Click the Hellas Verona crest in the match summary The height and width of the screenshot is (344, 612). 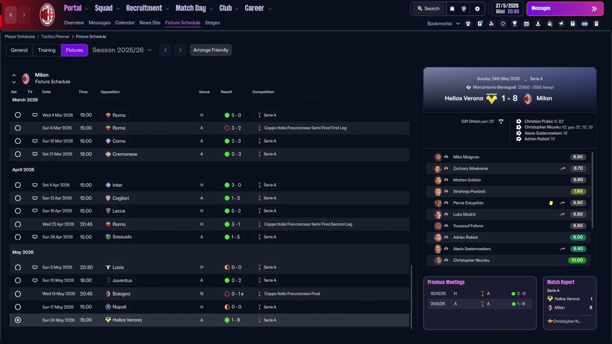coord(492,99)
